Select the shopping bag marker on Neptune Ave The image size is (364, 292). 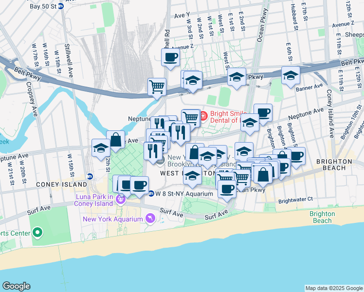116,141
